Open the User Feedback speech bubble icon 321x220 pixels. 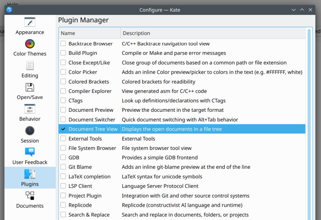(x=30, y=152)
